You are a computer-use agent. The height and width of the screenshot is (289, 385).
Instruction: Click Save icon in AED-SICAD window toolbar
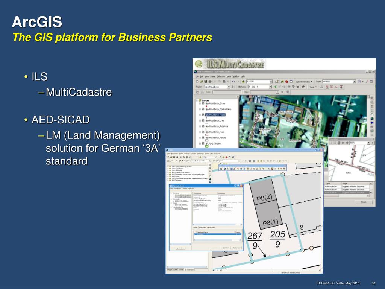pyautogui.click(x=174, y=157)
